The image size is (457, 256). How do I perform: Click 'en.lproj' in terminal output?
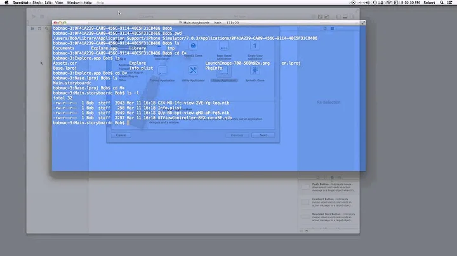tap(291, 63)
